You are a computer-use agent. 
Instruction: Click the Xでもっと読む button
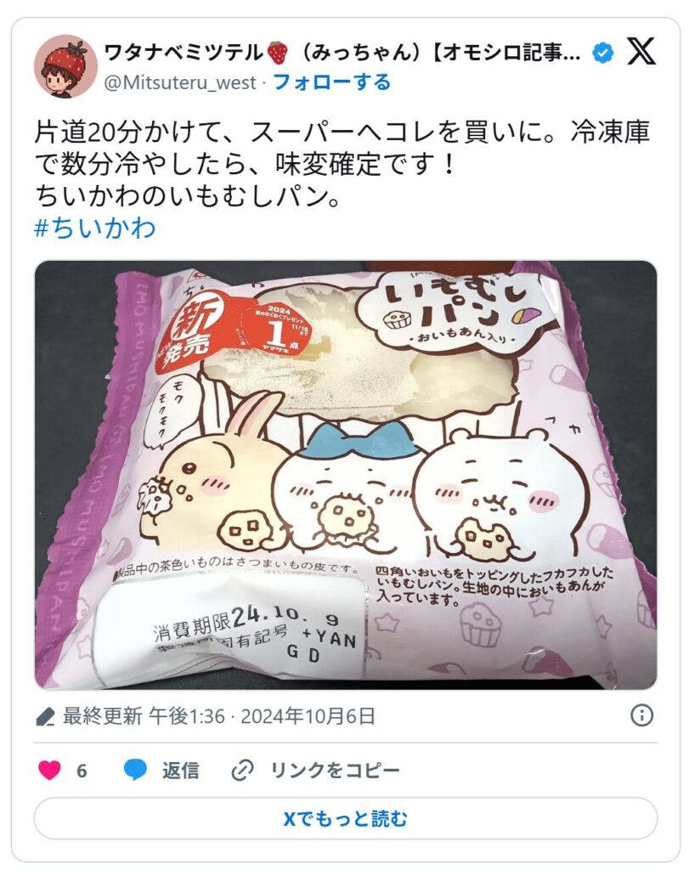click(x=345, y=818)
